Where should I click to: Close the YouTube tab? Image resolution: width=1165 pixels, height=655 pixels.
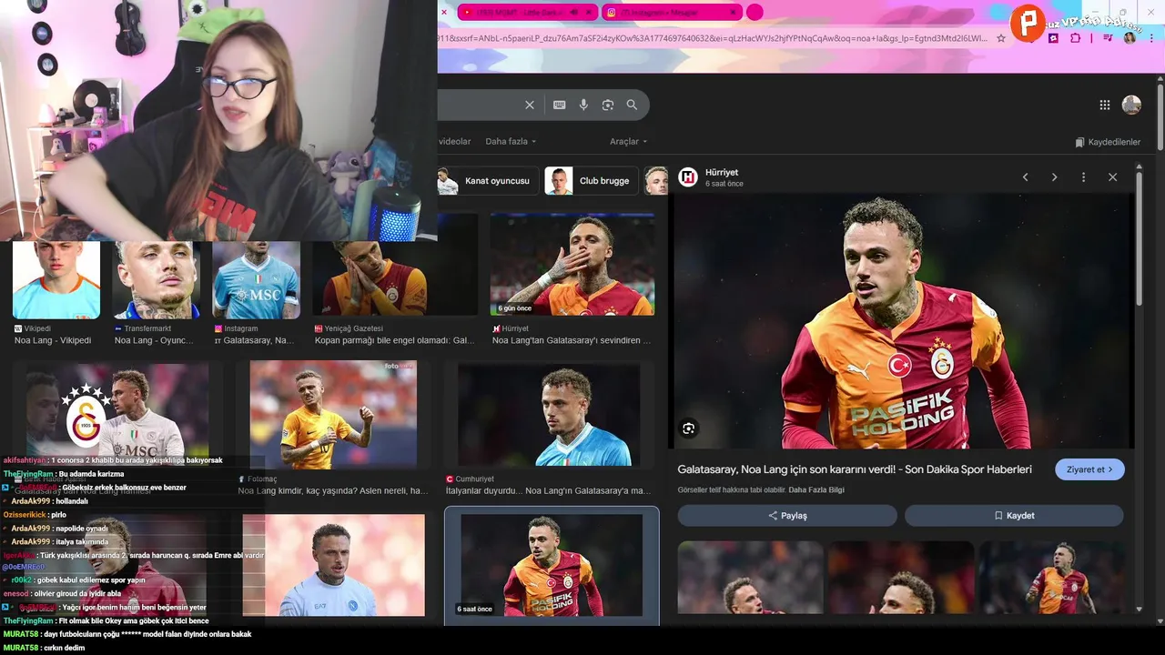tap(589, 12)
